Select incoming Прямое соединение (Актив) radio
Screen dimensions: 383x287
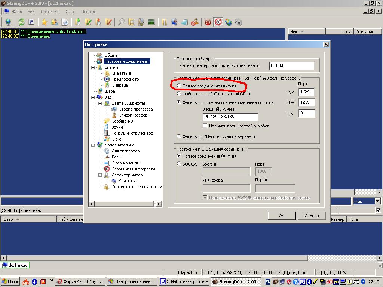pos(179,86)
